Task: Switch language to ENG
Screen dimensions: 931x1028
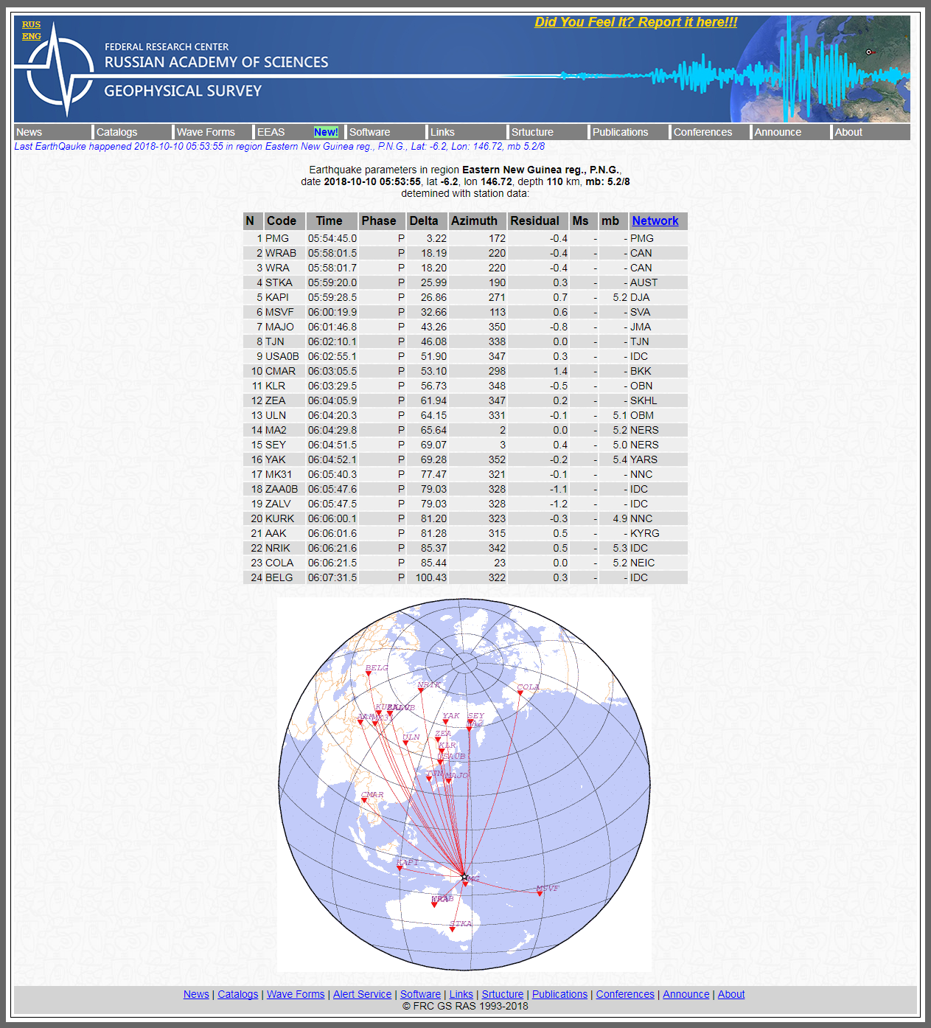Action: coord(31,36)
